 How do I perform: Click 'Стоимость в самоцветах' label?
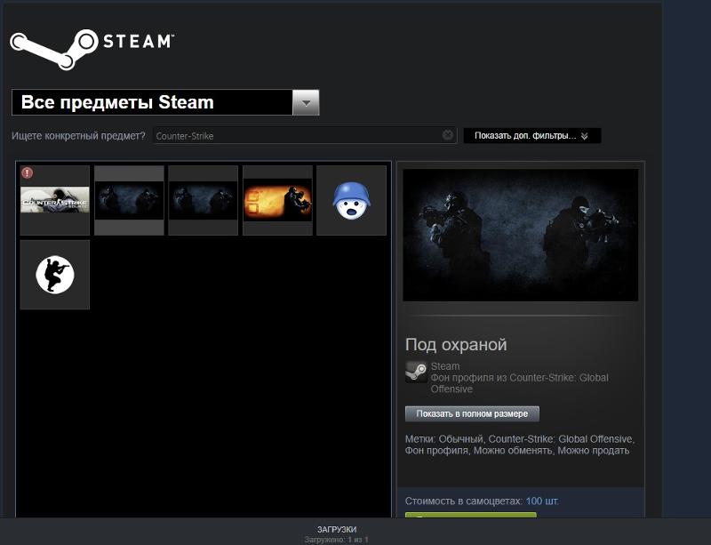click(x=464, y=501)
